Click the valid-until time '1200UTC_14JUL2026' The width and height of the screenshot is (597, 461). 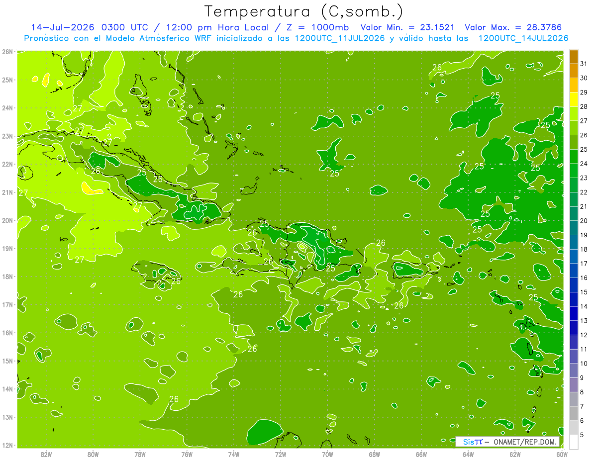523,38
